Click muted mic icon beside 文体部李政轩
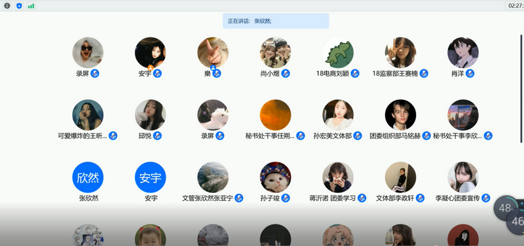524x246 pixels. coord(420,198)
